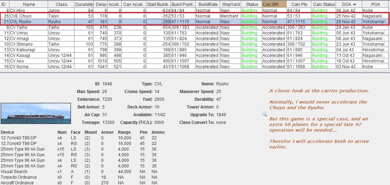Screen dimensions: 390x185
Task: Click the POA column header
Action: [375, 5]
